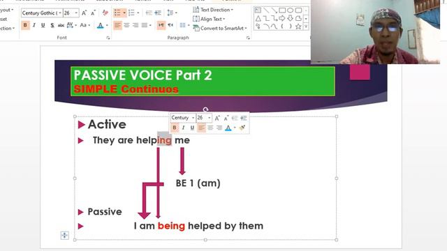The image size is (447, 251).
Task: Expand the Shapes gallery More button
Action: [x=306, y=26]
